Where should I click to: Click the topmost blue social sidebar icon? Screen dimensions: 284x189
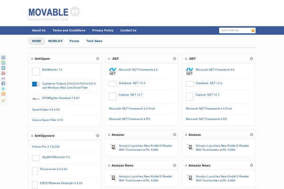[3, 58]
